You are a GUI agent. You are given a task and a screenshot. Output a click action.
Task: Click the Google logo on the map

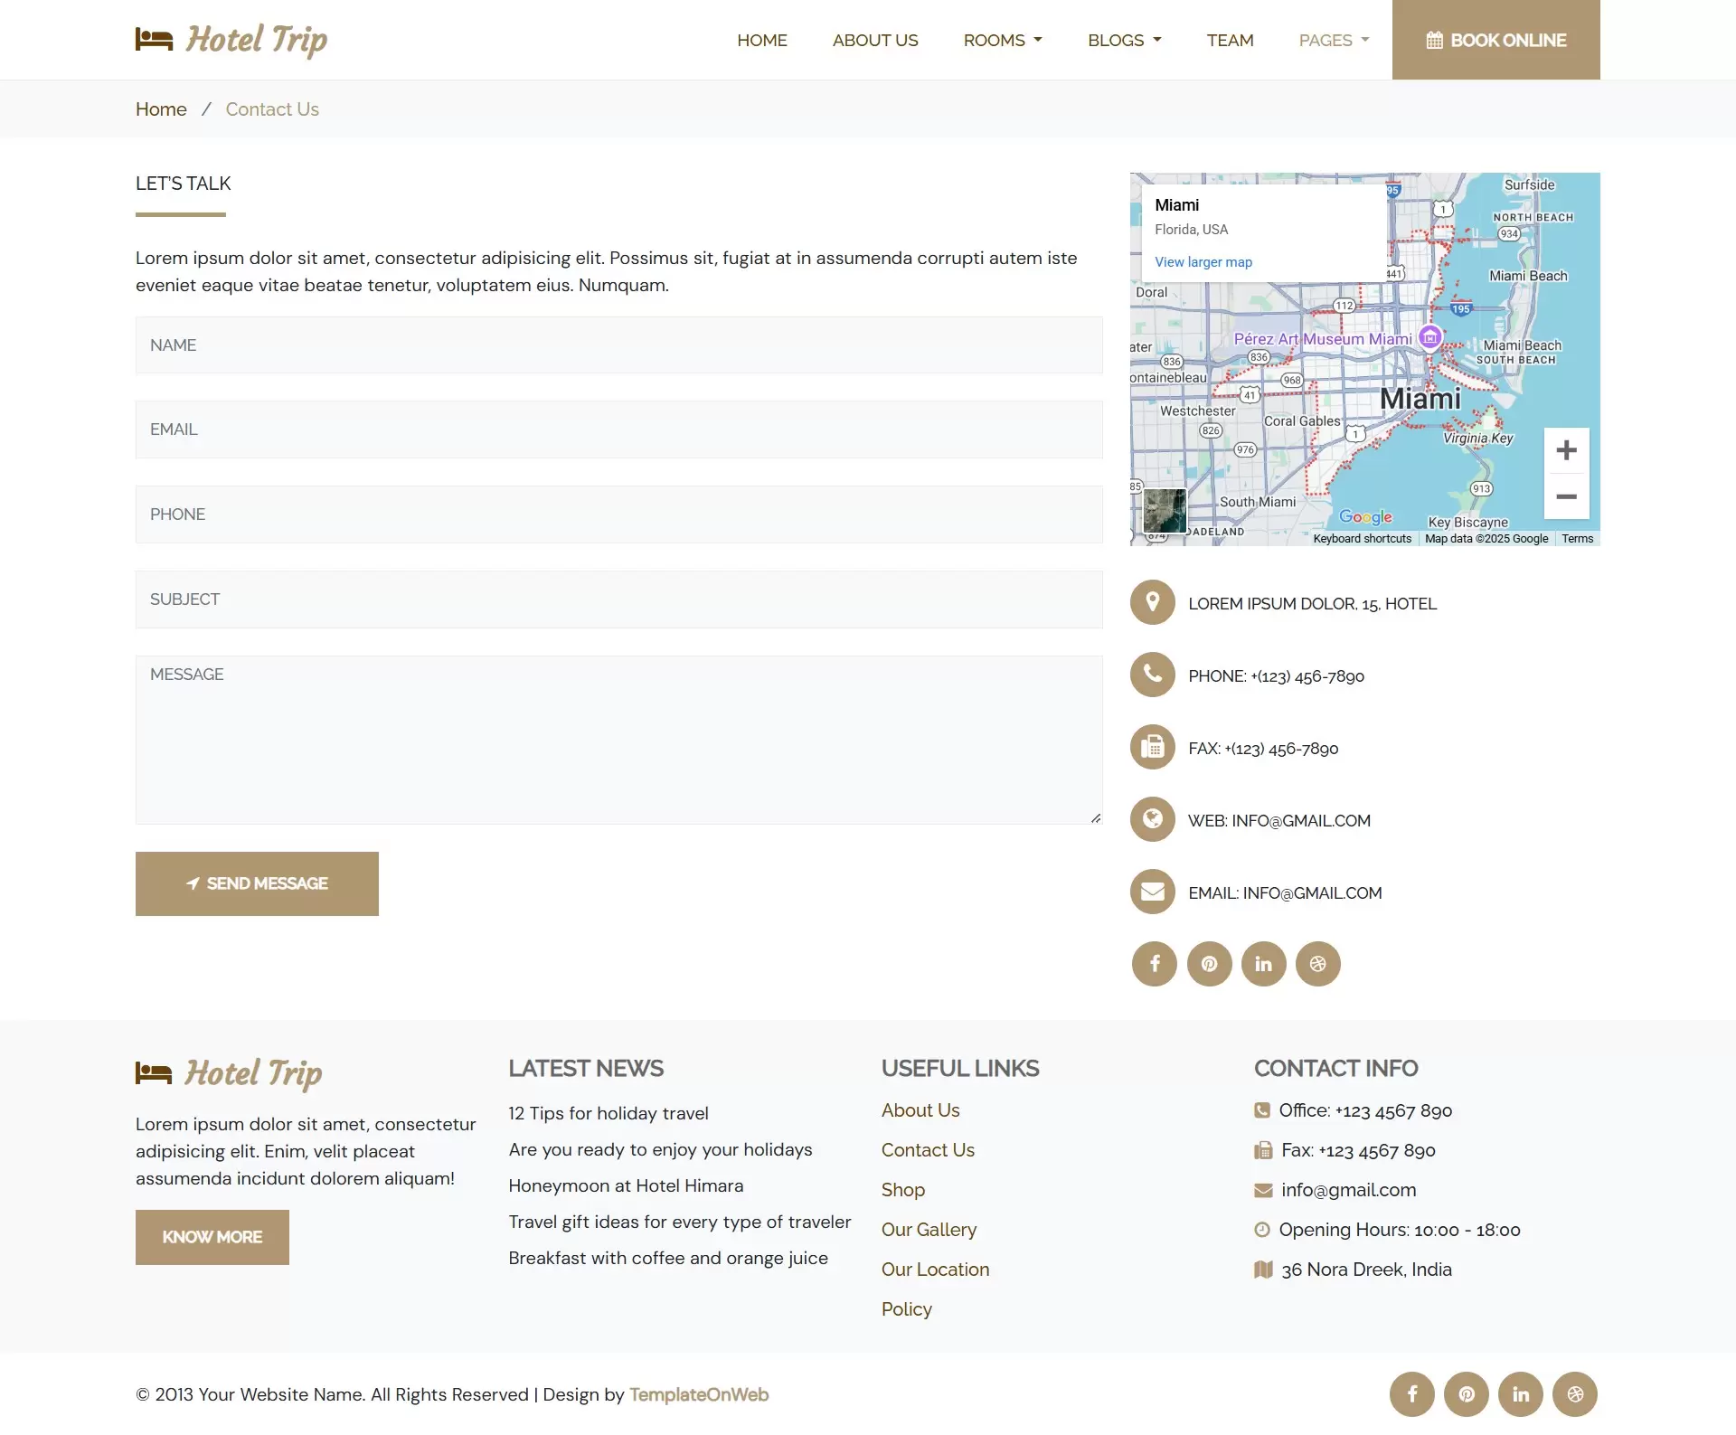point(1365,516)
